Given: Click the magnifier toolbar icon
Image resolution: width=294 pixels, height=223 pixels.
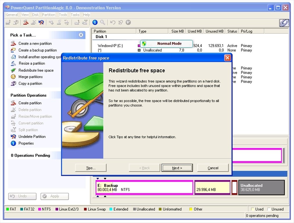Looking at the screenshot, I should pos(103,22).
